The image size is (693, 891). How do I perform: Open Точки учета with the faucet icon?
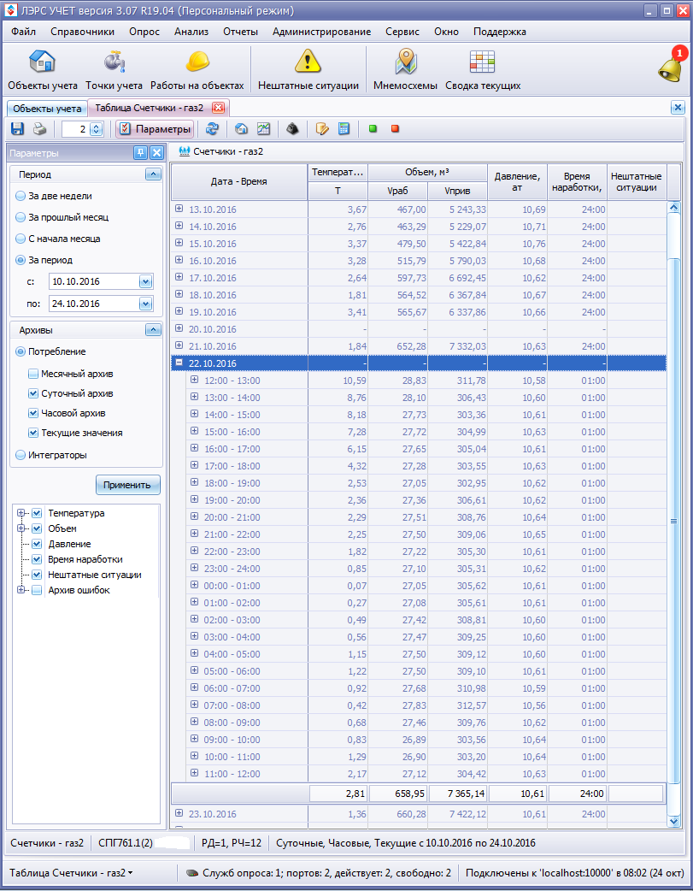pyautogui.click(x=115, y=70)
